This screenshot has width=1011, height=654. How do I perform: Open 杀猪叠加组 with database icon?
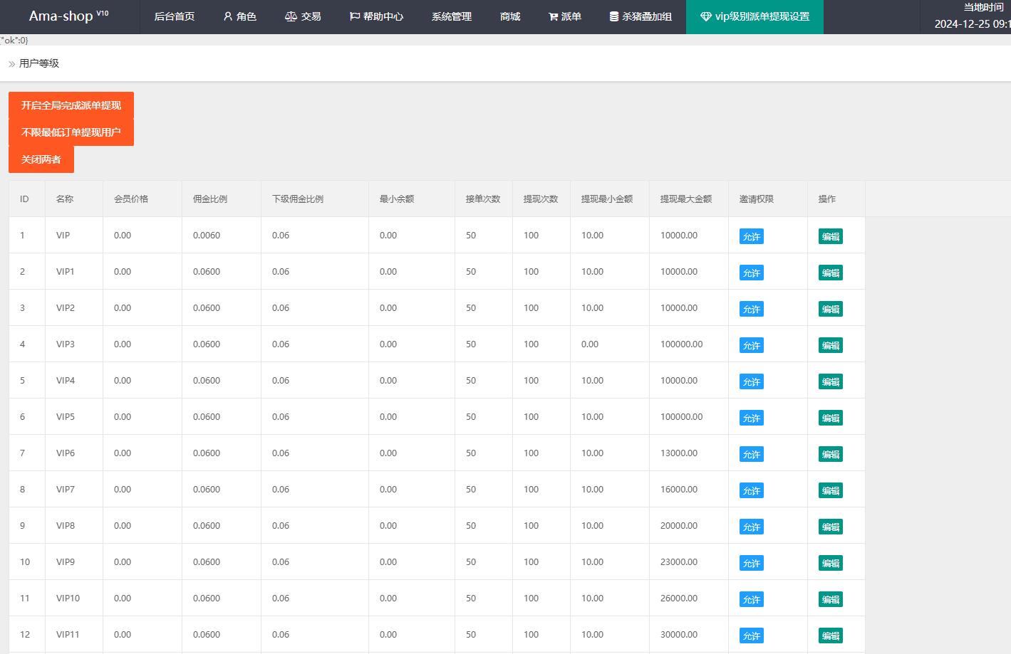641,16
